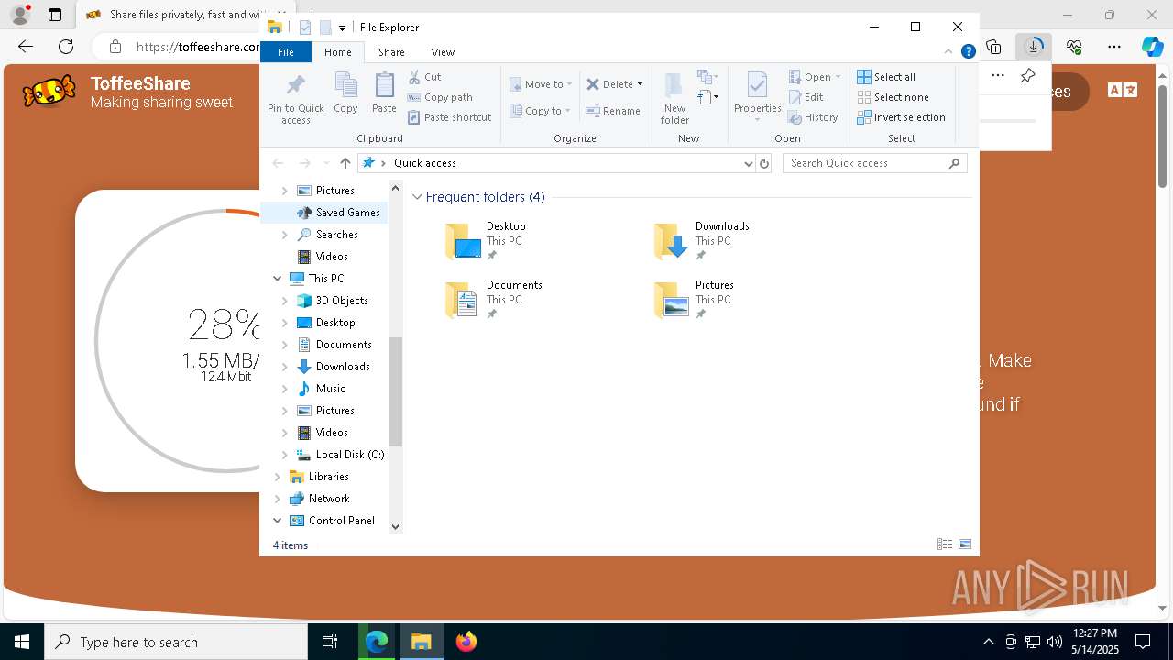Click the Rename ribbon button
Viewport: 1173px width, 660px height.
(x=613, y=111)
